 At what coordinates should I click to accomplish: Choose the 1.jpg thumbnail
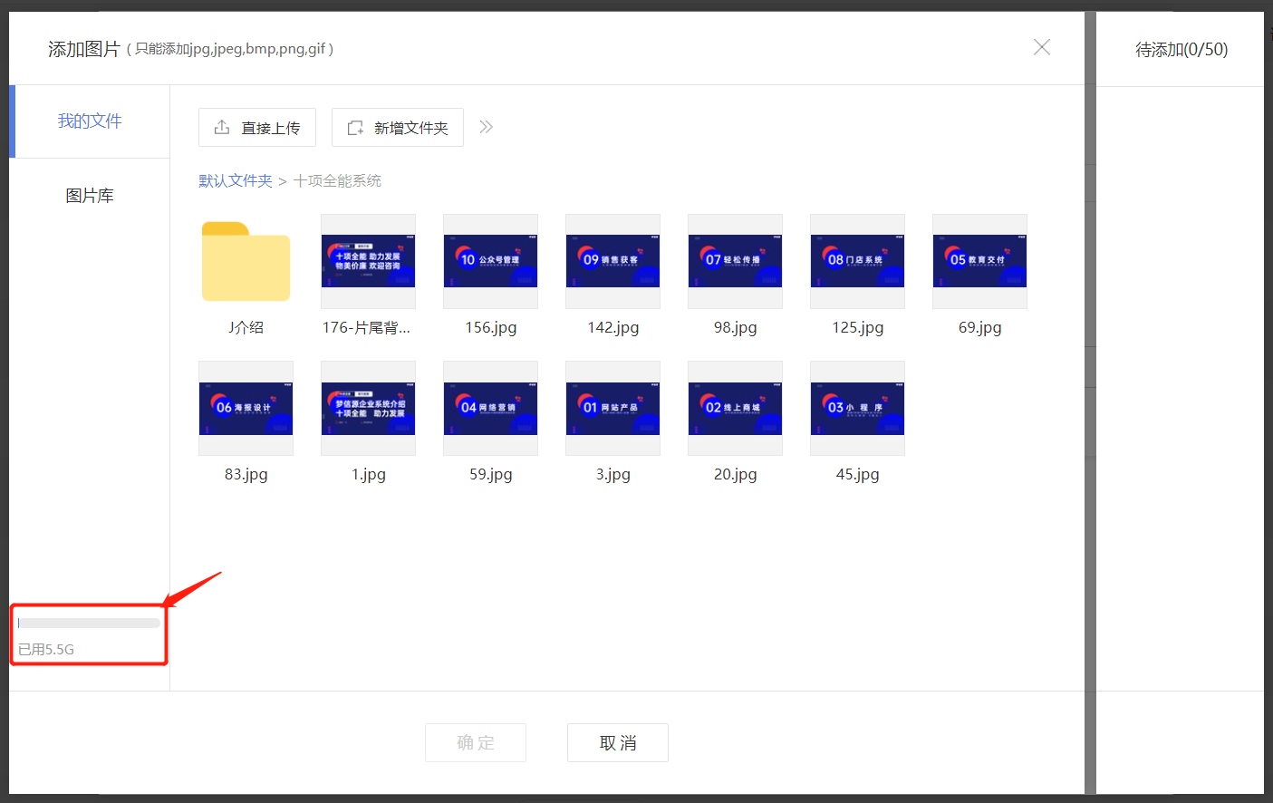pos(368,409)
